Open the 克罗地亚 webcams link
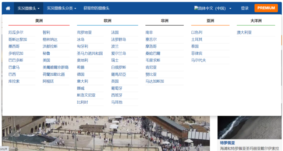This screenshot has height=151, width=283. tap(84, 32)
